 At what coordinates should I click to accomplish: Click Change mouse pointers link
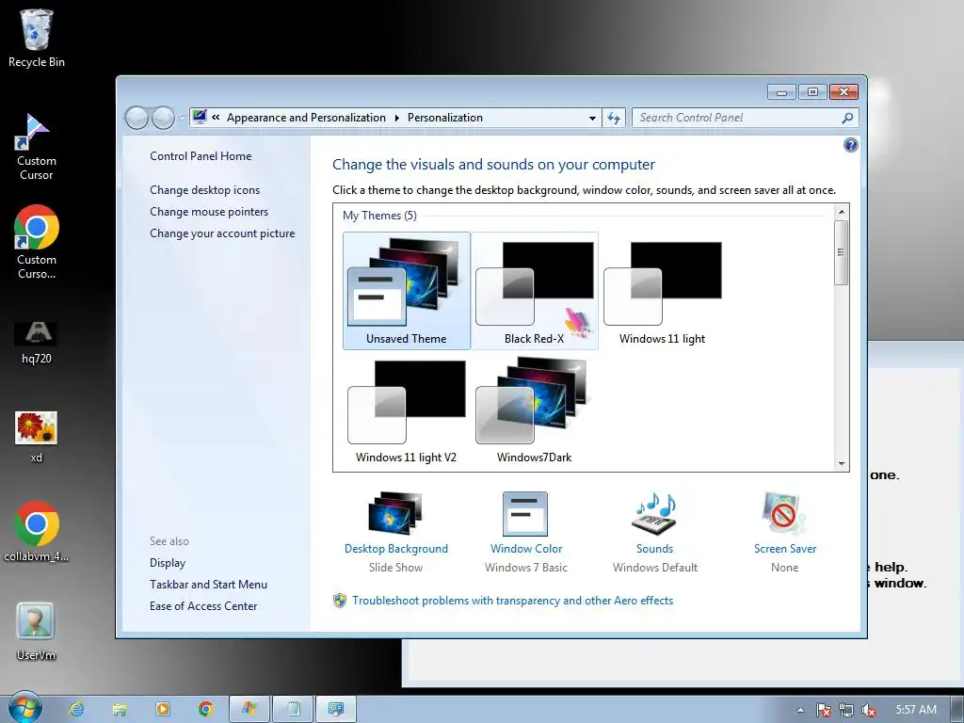click(x=209, y=212)
